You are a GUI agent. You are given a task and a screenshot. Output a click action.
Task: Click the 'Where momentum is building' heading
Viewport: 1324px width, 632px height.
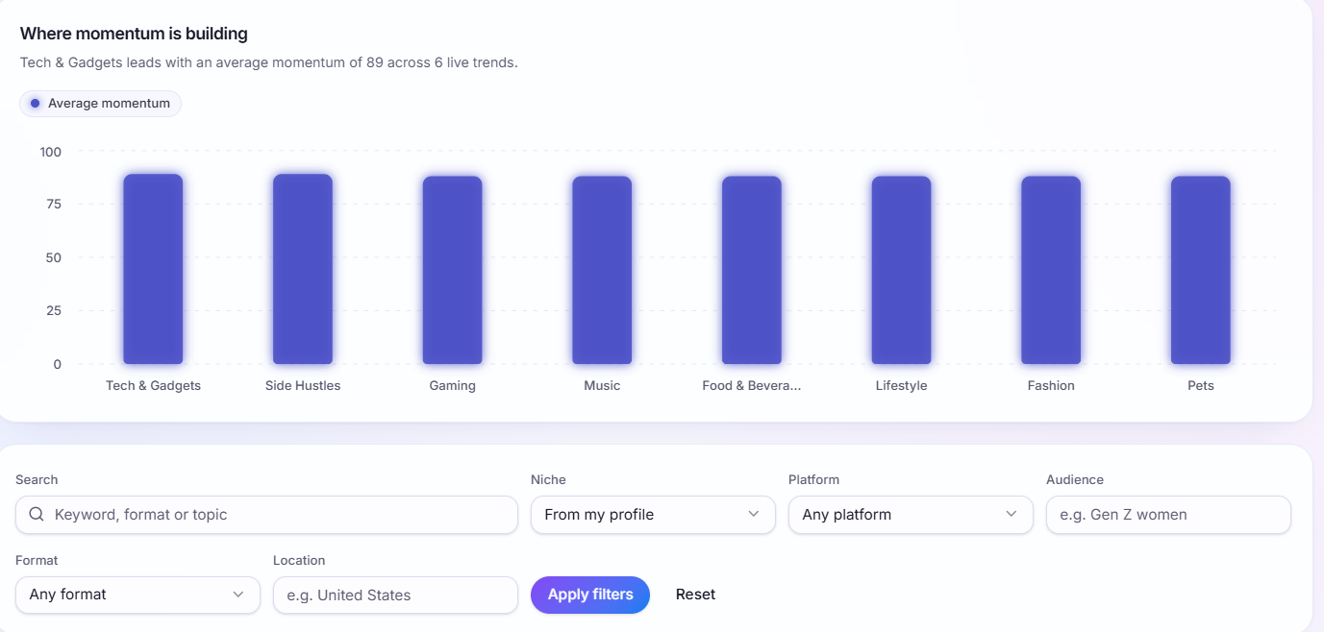tap(134, 34)
